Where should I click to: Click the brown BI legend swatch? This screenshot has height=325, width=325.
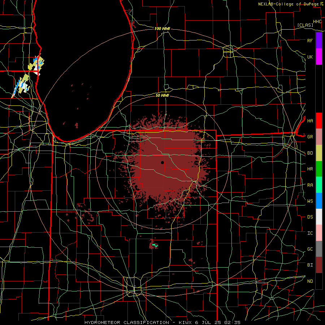tap(319, 265)
